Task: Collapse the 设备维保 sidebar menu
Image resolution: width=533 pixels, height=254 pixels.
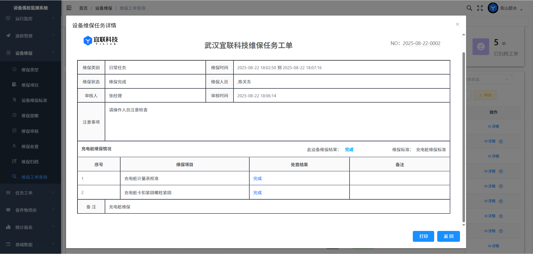Action: pyautogui.click(x=31, y=53)
